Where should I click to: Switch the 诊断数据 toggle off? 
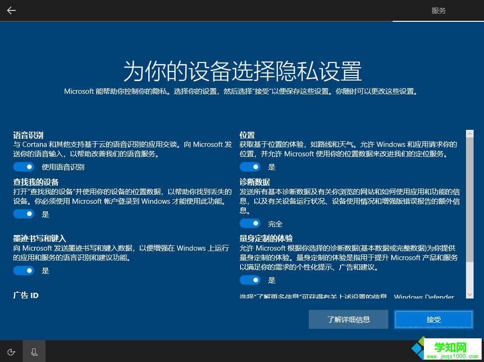(250, 223)
